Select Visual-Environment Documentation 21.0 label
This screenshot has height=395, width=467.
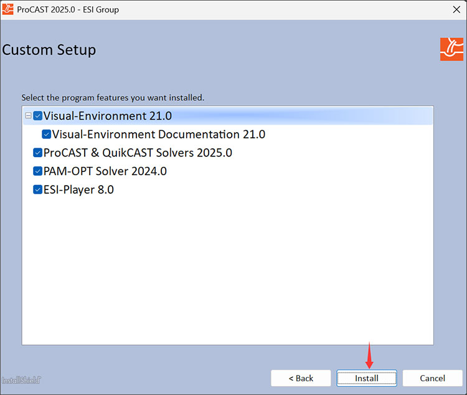(158, 134)
